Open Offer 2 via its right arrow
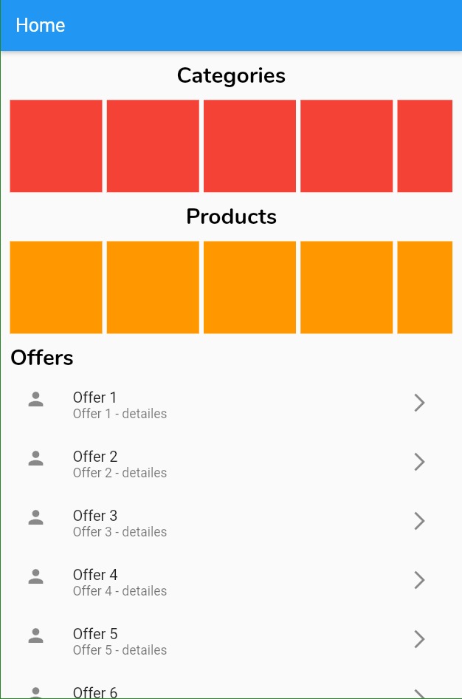462x699 pixels. click(419, 462)
